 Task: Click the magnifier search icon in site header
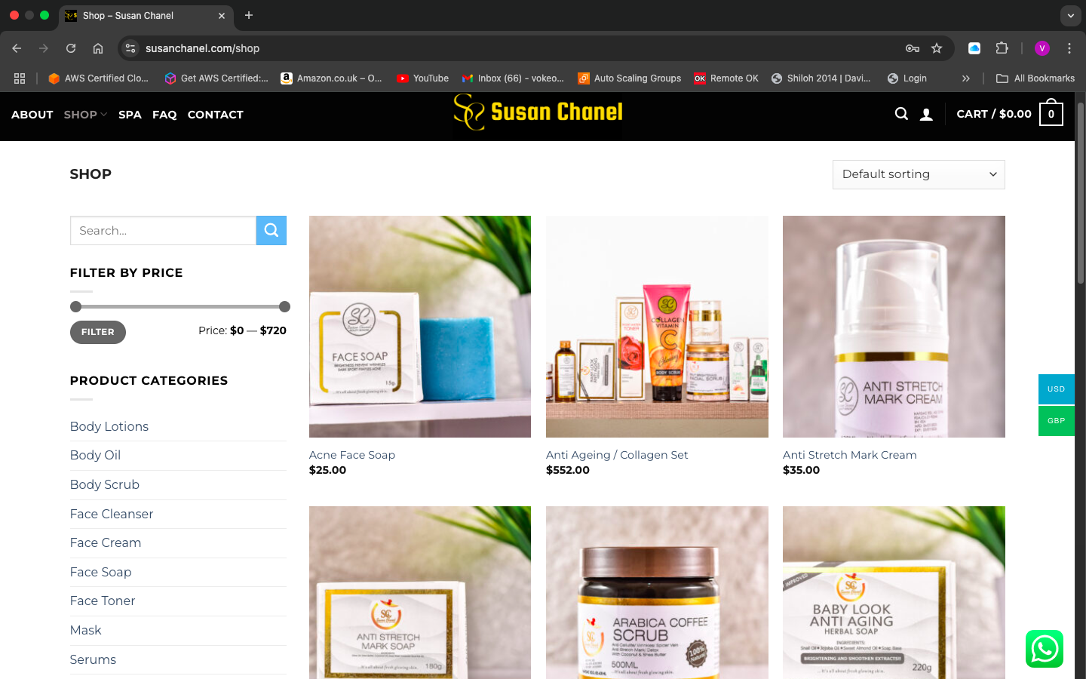(901, 114)
